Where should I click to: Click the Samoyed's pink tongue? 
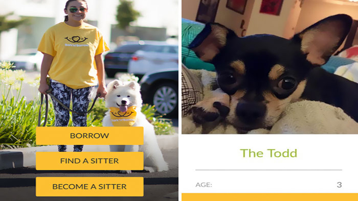[124, 108]
